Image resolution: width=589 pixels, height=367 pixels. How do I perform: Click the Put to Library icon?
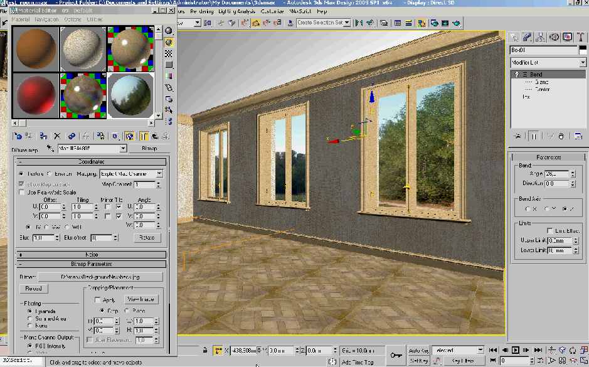click(100, 136)
